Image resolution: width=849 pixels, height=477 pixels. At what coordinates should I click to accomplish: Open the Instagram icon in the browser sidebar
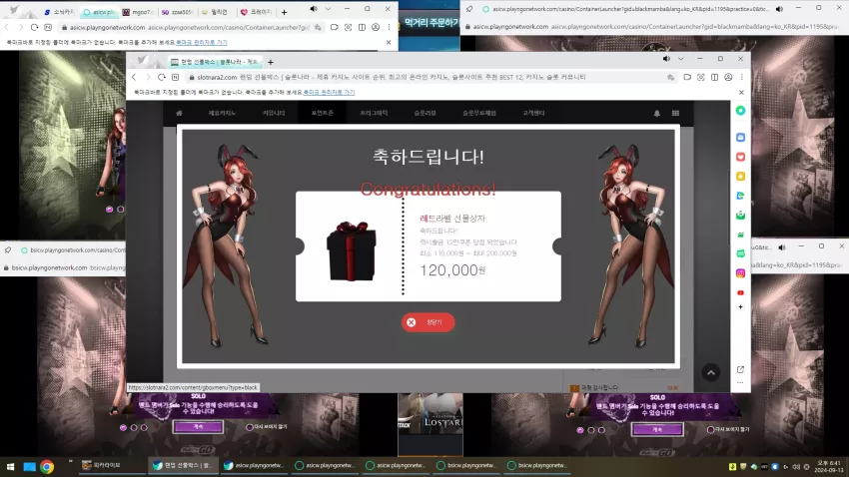point(740,273)
